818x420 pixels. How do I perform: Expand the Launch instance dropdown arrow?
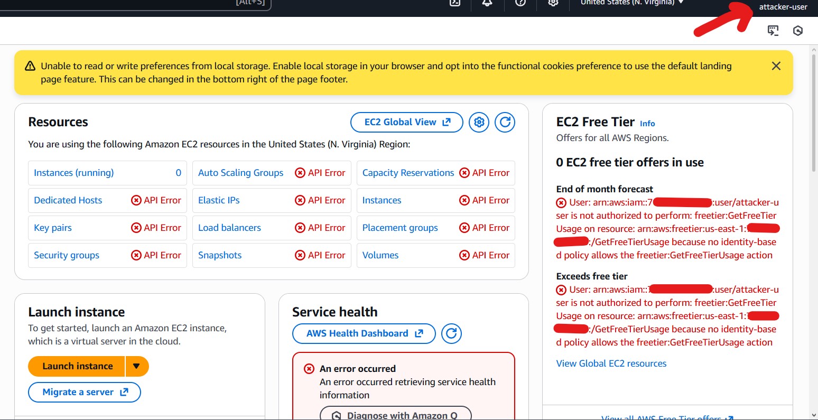[137, 366]
